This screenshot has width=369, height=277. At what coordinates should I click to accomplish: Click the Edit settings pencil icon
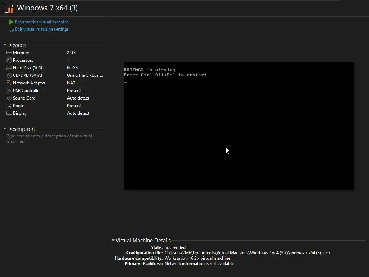[x=11, y=29]
